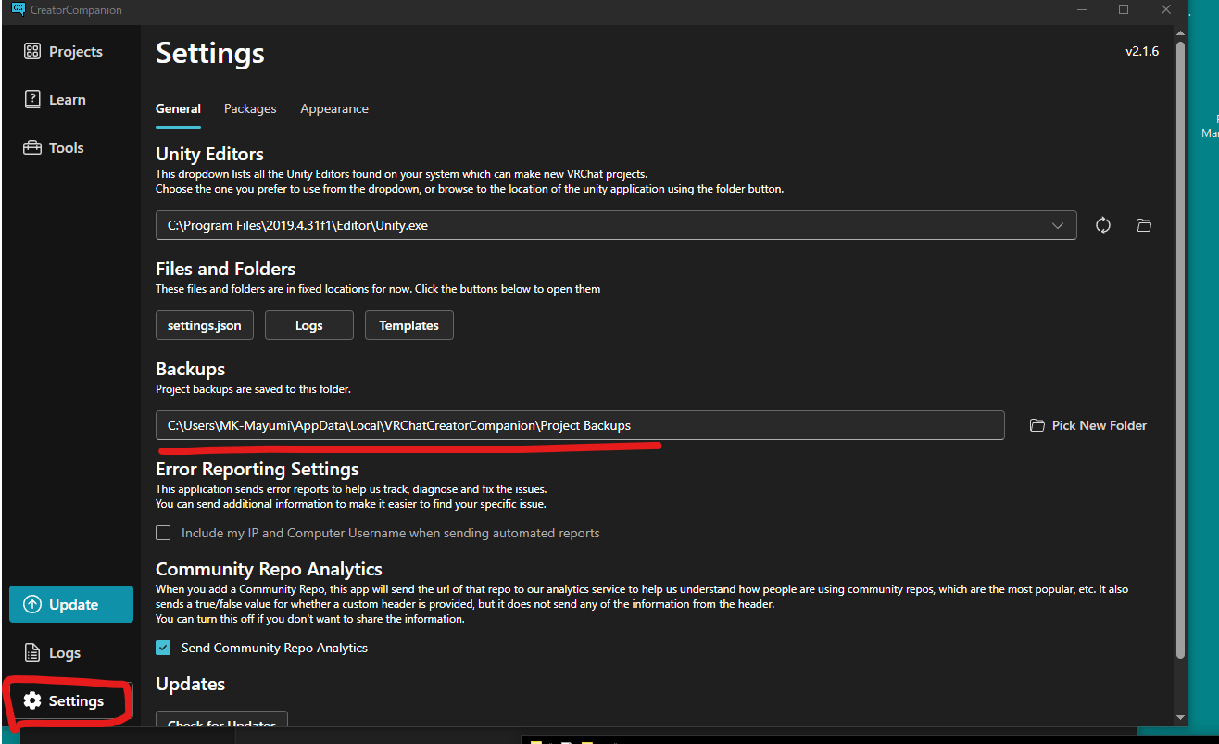This screenshot has height=744, width=1219.
Task: Select the General tab
Action: pos(178,109)
